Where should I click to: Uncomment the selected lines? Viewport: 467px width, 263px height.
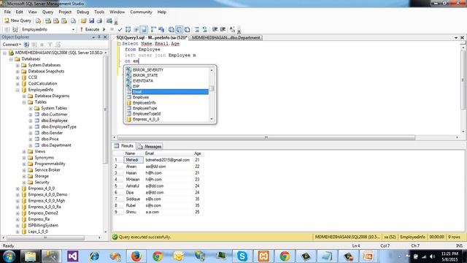pos(204,29)
